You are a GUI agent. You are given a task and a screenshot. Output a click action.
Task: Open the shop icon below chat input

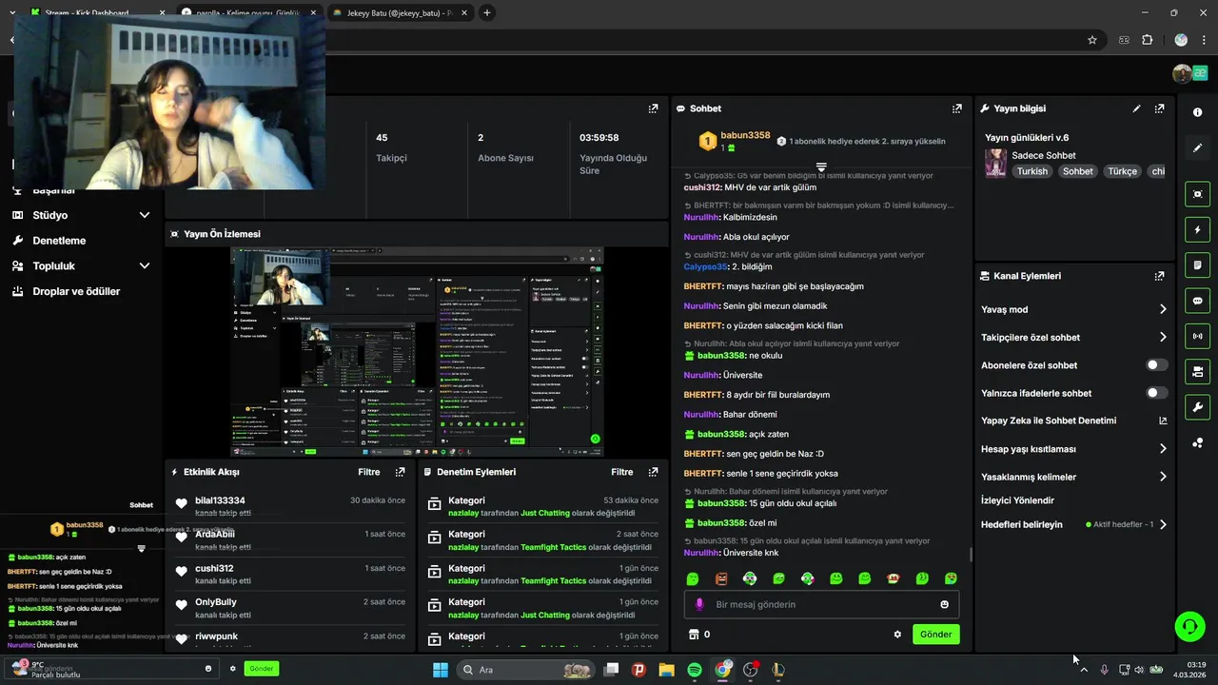(694, 635)
